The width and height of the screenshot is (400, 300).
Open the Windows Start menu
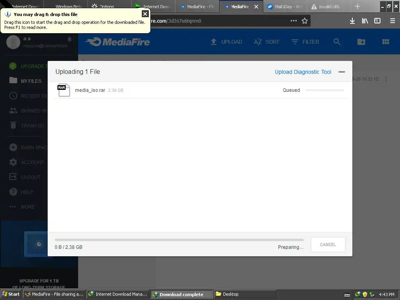(11, 294)
